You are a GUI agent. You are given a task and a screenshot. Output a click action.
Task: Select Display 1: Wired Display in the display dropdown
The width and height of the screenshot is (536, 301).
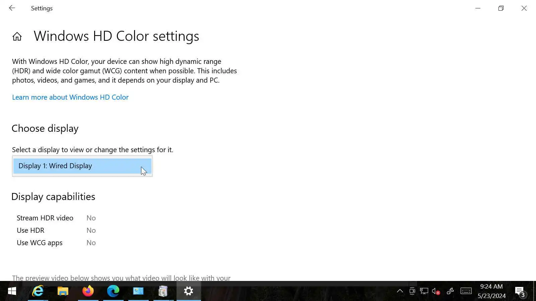click(x=82, y=166)
